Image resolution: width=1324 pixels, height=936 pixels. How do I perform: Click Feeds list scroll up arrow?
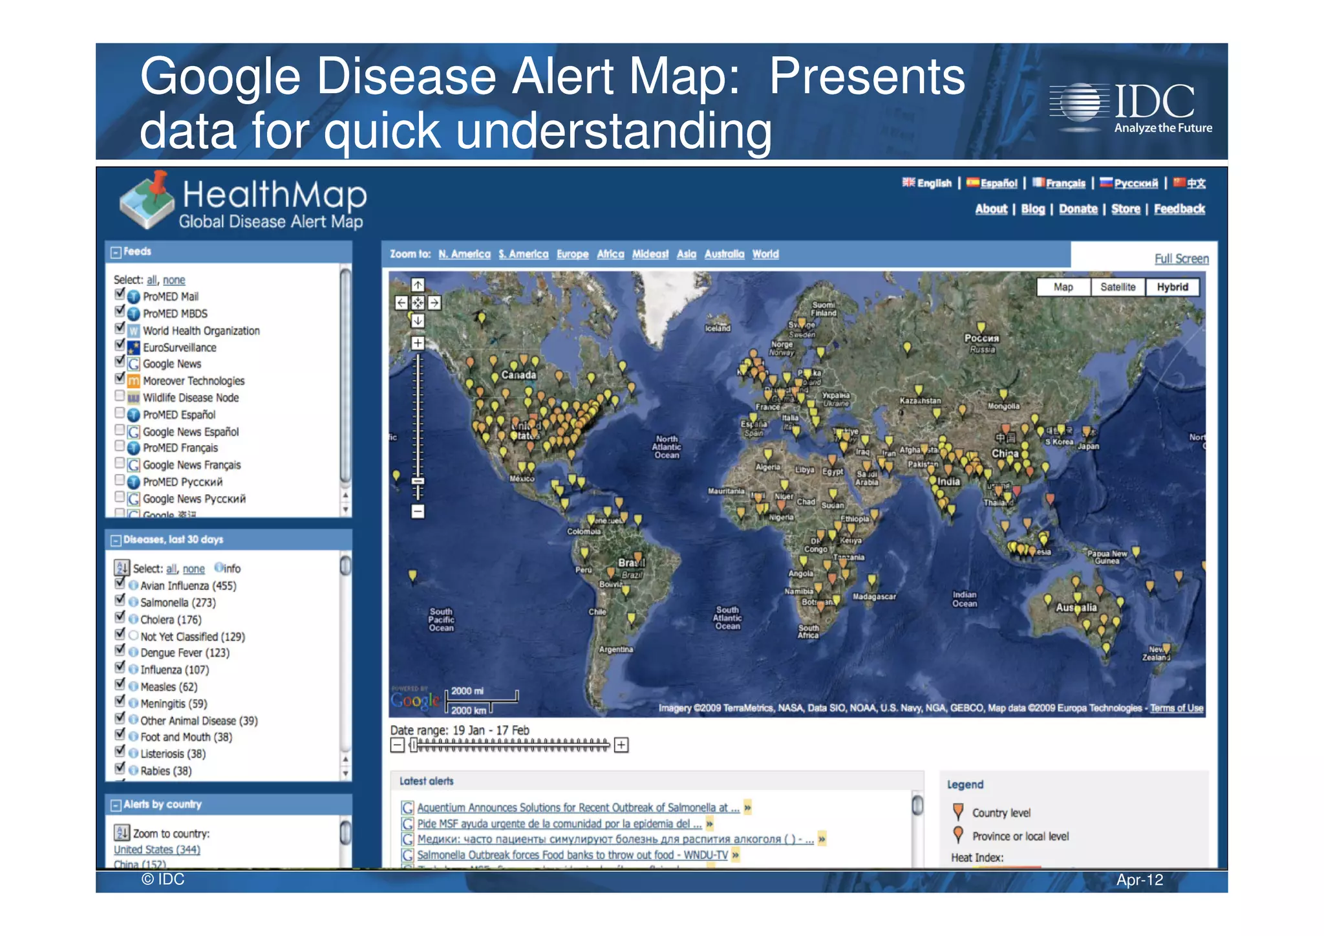point(346,495)
